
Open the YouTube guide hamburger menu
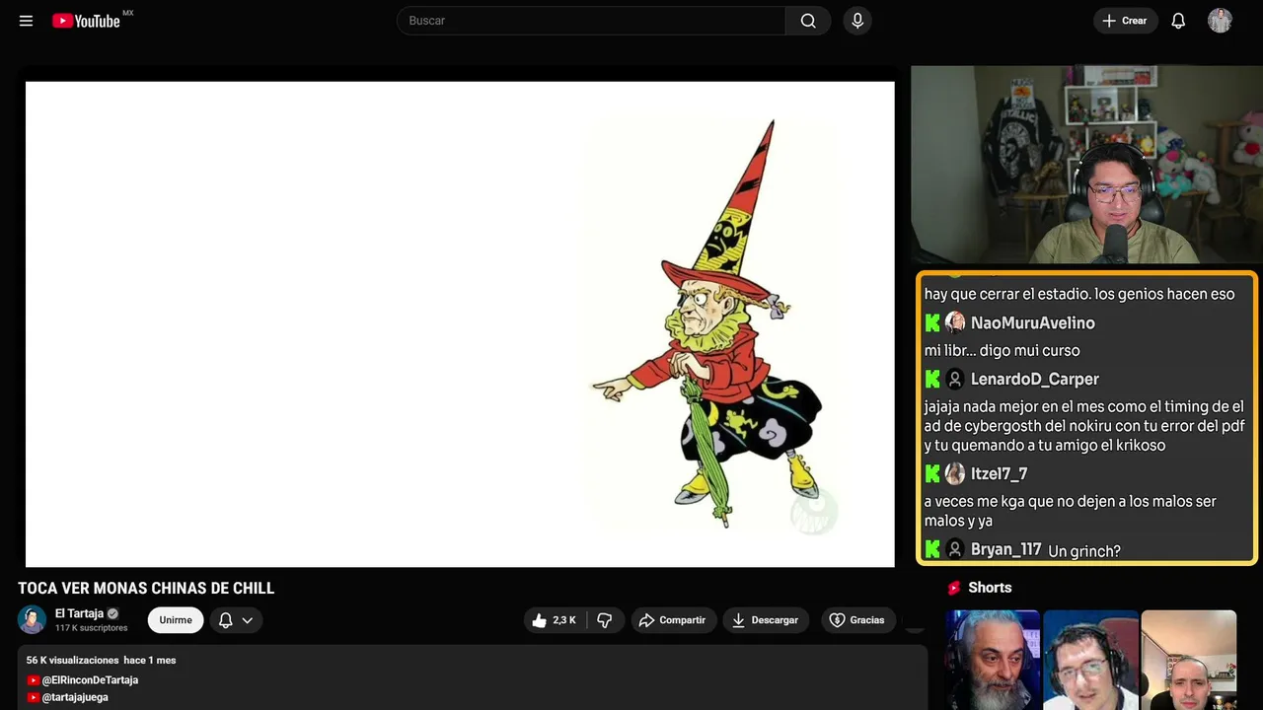tap(27, 21)
